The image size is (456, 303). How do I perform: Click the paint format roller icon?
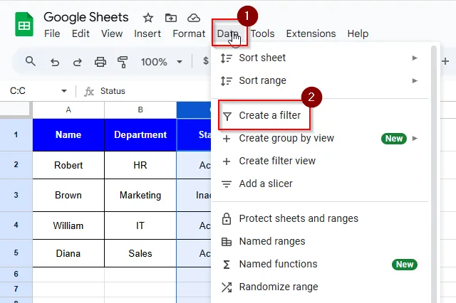123,62
